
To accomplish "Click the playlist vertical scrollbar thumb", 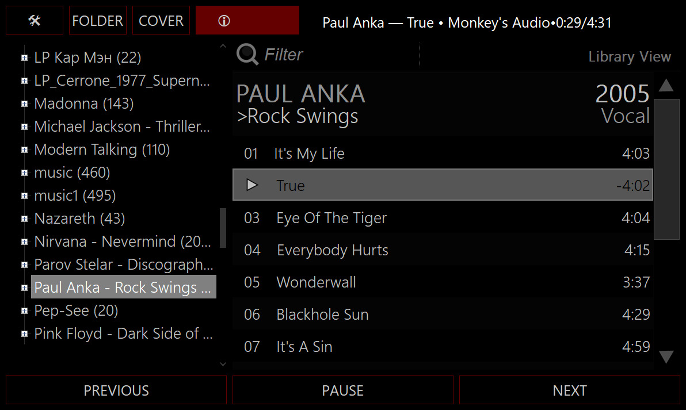I will coord(666,168).
